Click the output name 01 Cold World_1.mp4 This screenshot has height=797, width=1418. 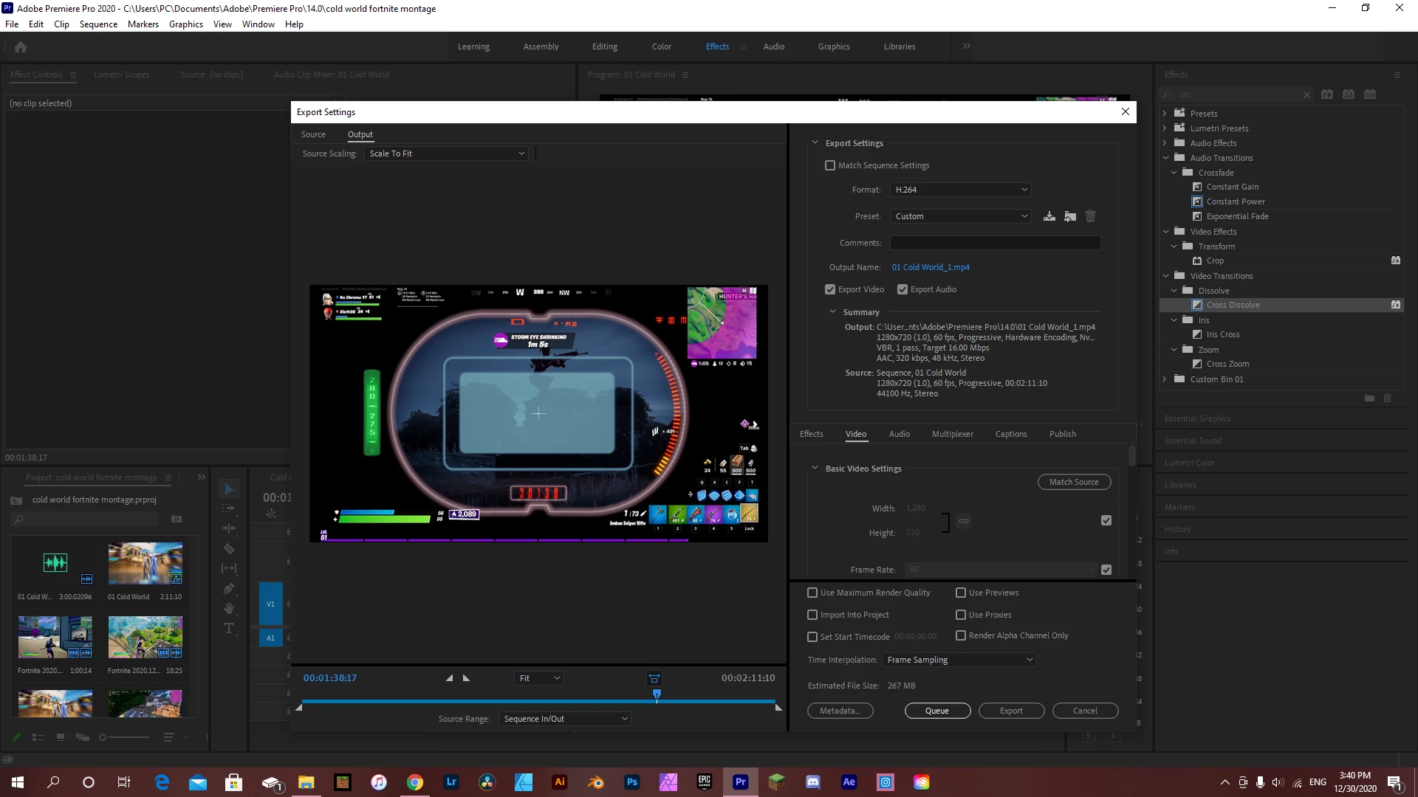pos(930,267)
